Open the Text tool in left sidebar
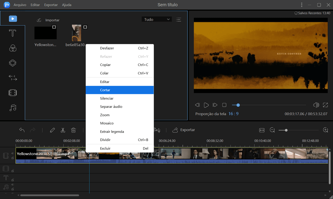333x199 pixels. point(13,33)
